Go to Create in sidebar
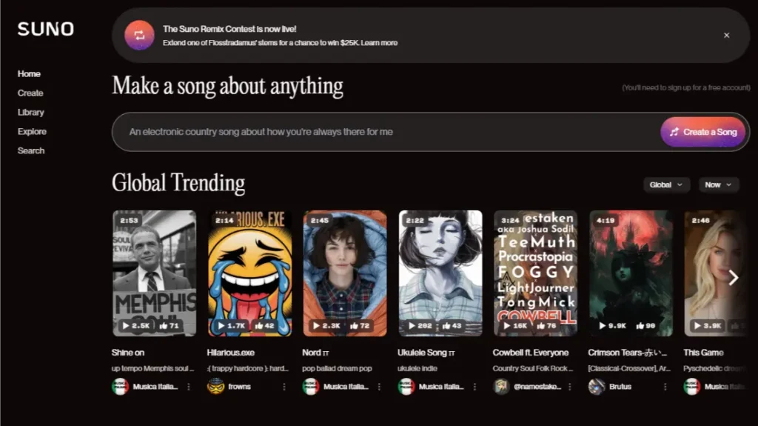This screenshot has height=426, width=758. pyautogui.click(x=30, y=93)
